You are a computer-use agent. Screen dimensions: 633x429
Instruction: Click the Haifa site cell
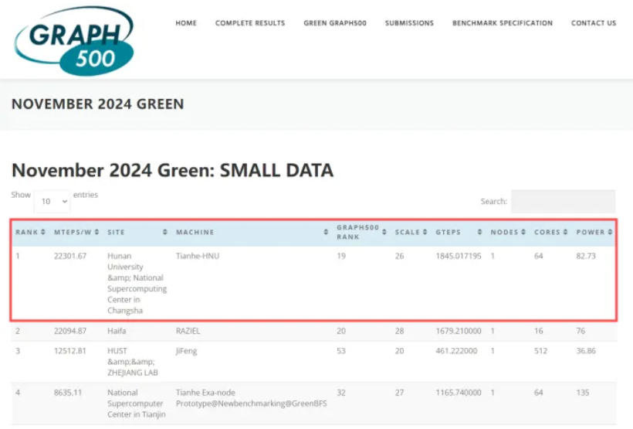click(x=117, y=331)
